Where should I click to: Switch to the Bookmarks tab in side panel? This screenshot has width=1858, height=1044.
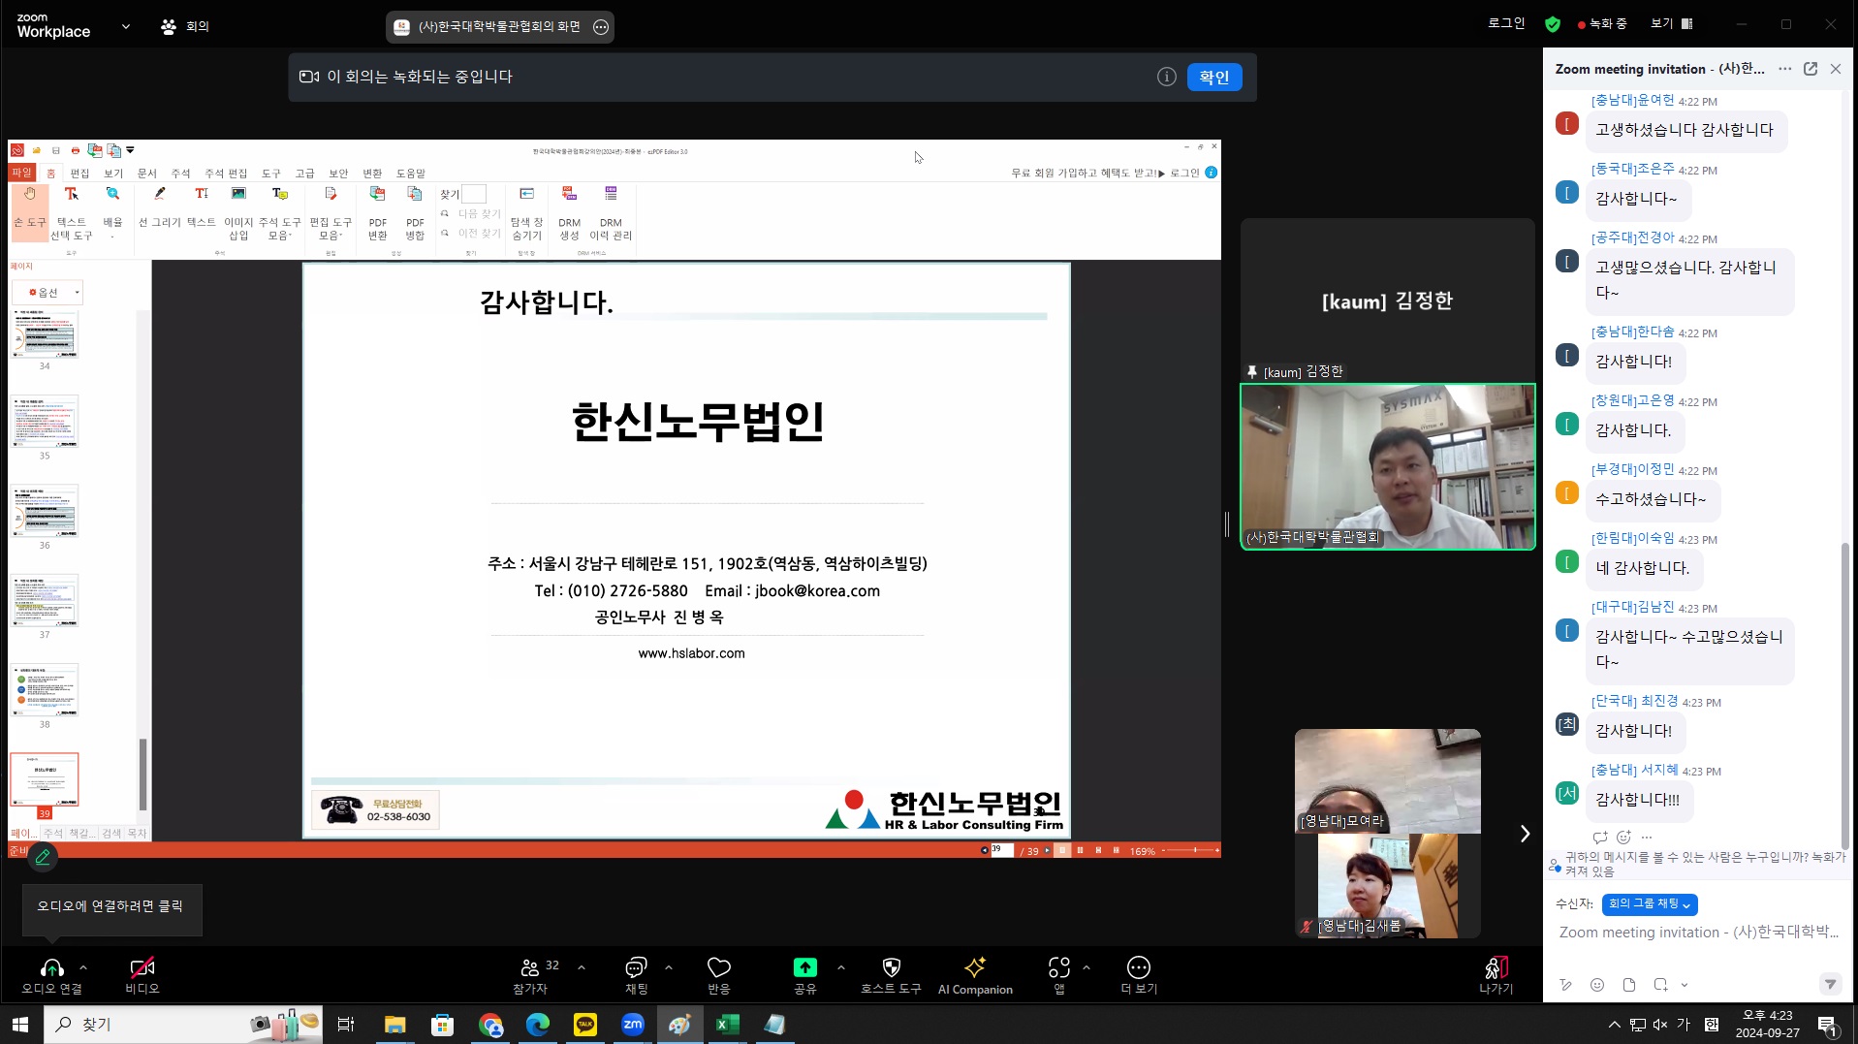(82, 833)
